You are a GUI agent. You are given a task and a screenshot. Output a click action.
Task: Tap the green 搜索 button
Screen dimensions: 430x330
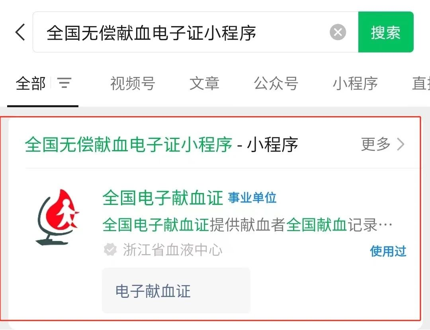coord(385,32)
